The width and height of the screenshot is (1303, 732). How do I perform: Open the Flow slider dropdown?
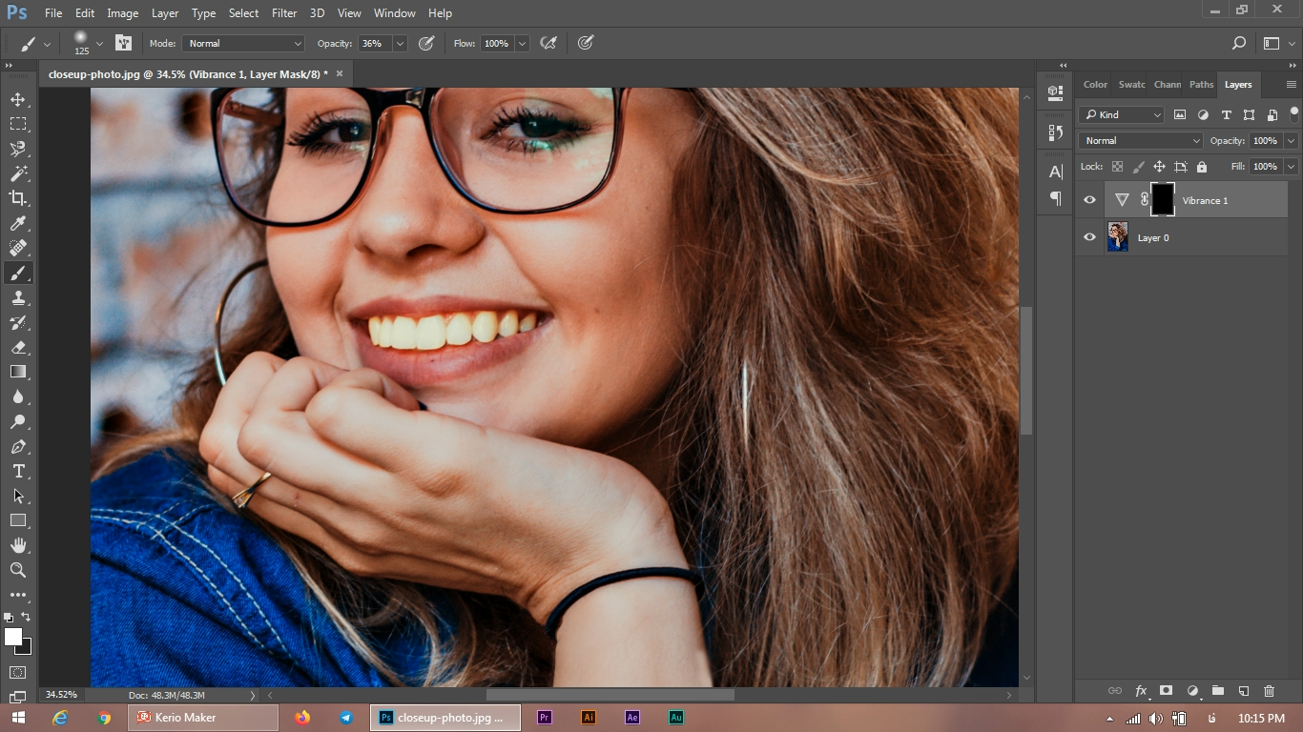pos(522,43)
